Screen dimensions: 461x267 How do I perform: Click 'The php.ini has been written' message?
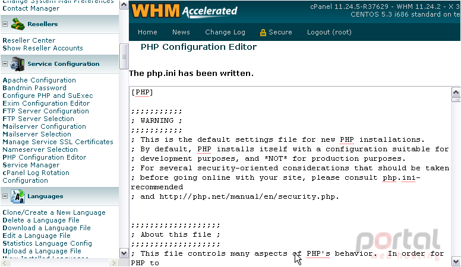click(191, 73)
